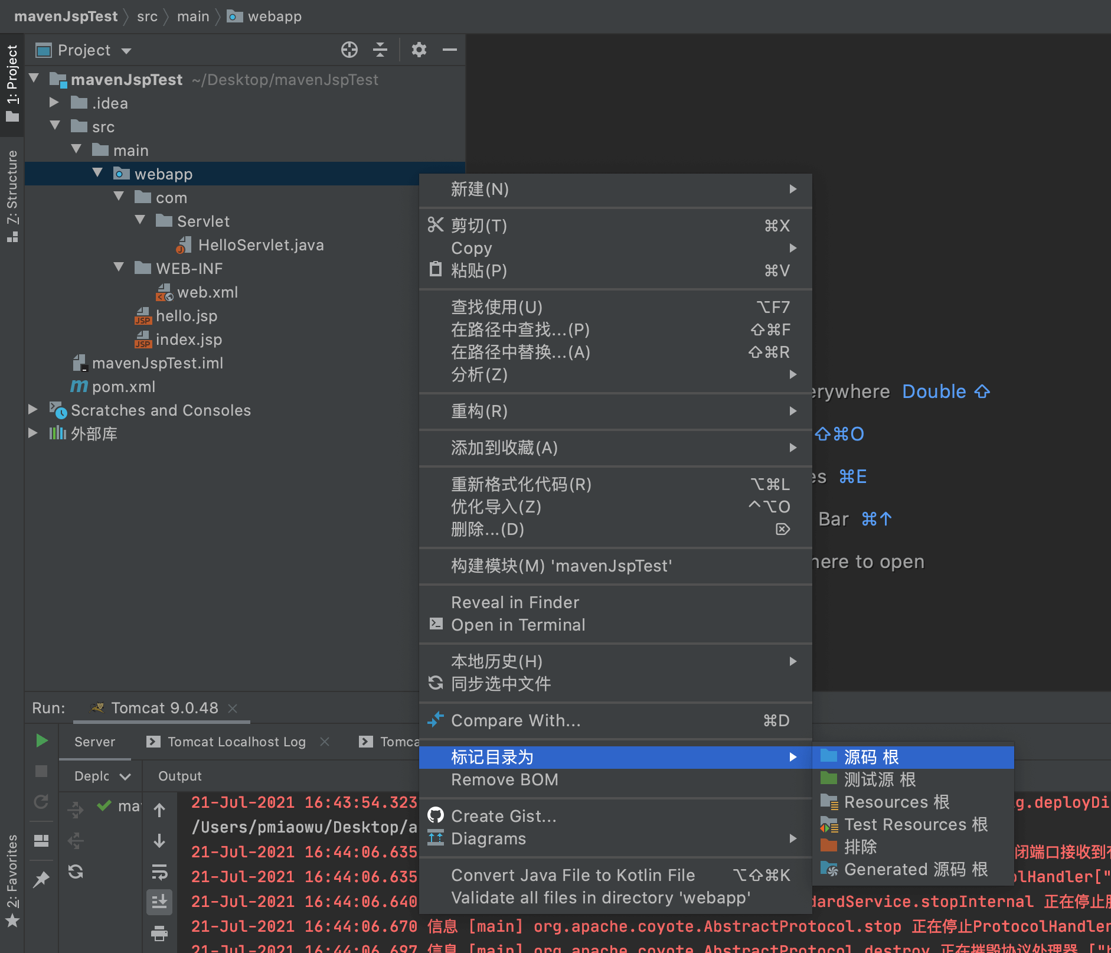Viewport: 1111px width, 953px height.
Task: Collapse the main folder arrow
Action: tap(77, 149)
